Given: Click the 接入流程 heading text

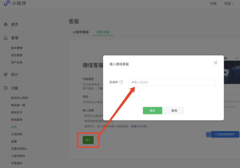Looking at the screenshot, I should pyautogui.click(x=88, y=110).
